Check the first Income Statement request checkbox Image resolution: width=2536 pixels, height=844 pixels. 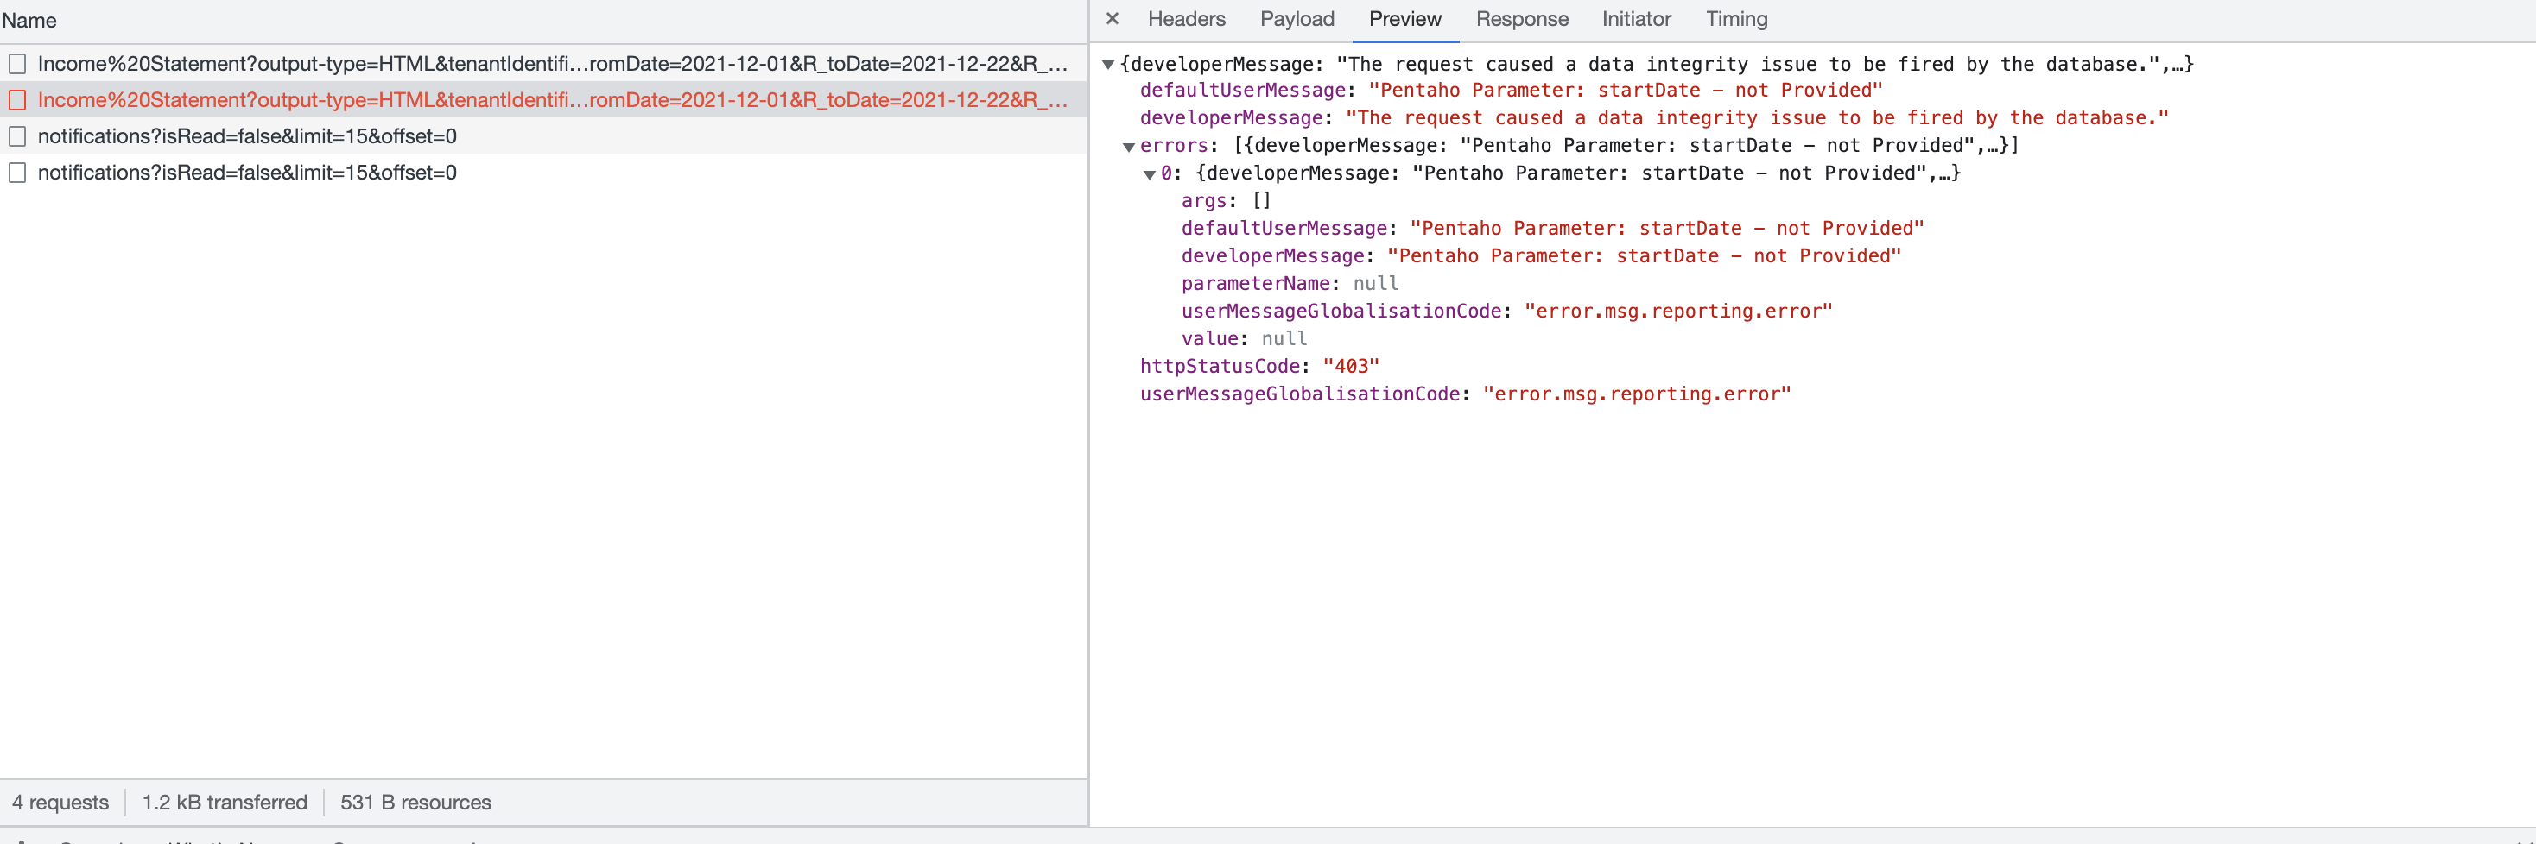(x=16, y=63)
